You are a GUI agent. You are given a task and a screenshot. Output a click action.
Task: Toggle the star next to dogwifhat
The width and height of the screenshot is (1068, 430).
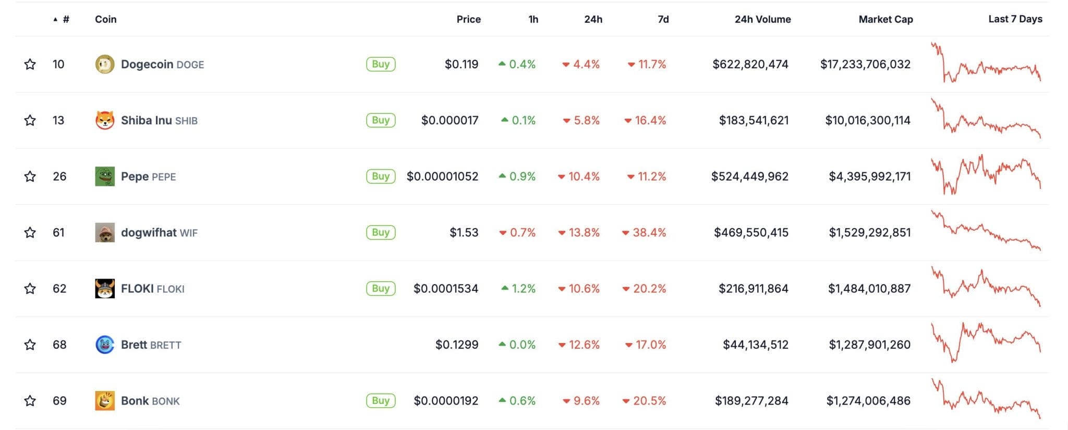pos(30,233)
